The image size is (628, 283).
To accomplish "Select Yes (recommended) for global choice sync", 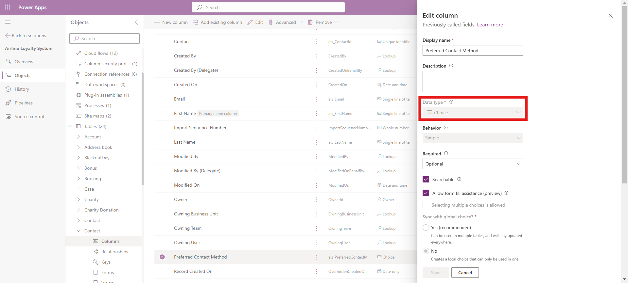I will (x=426, y=228).
